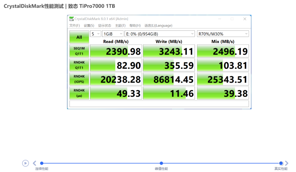Minimize the CrystalDiskMark window
The image size is (296, 172).
[220, 19]
